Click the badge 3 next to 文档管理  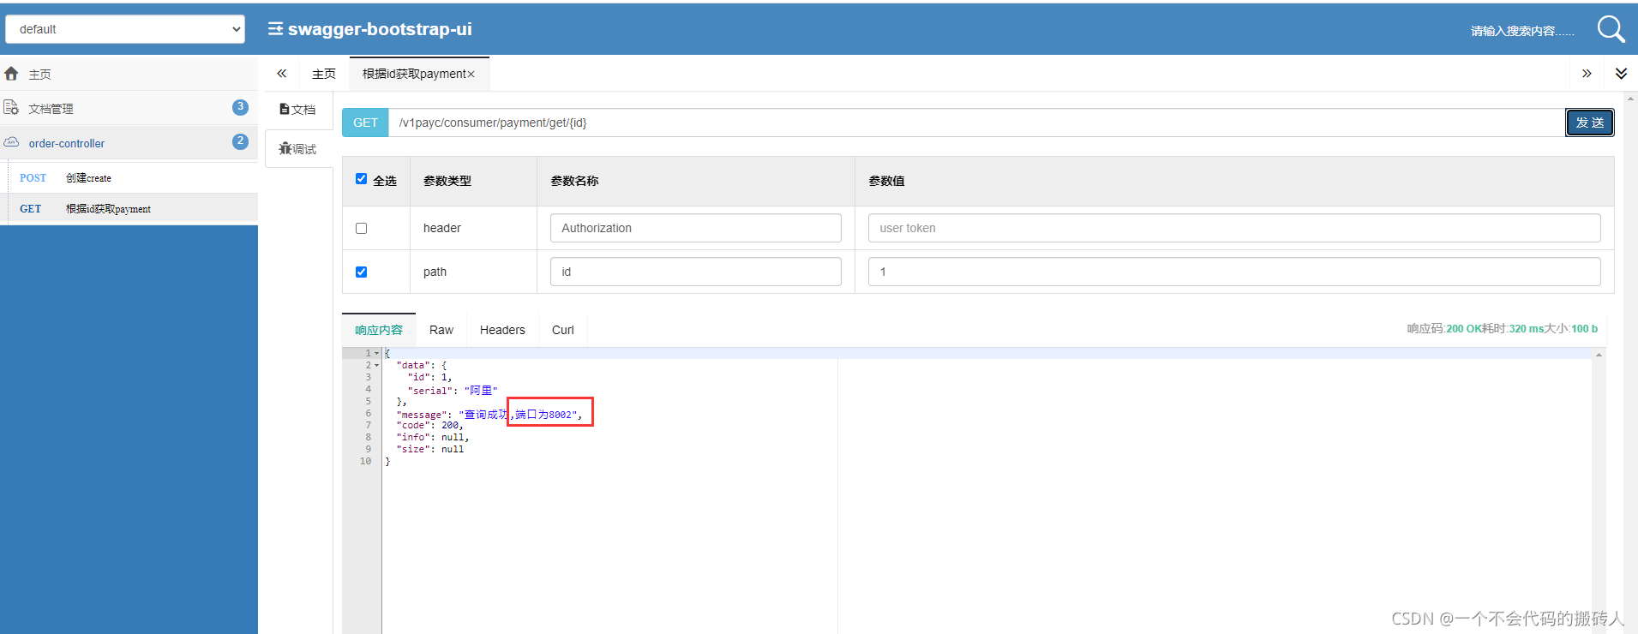tap(240, 107)
